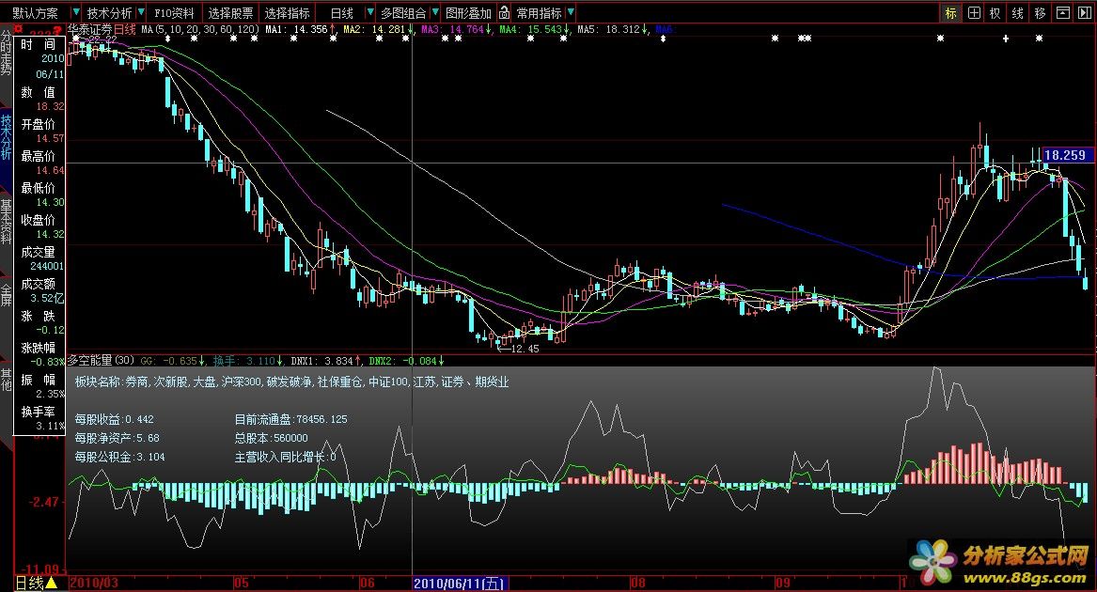Click the 开盘价 14.57 value in info panel
Screen dimensions: 1097x592
[50, 138]
